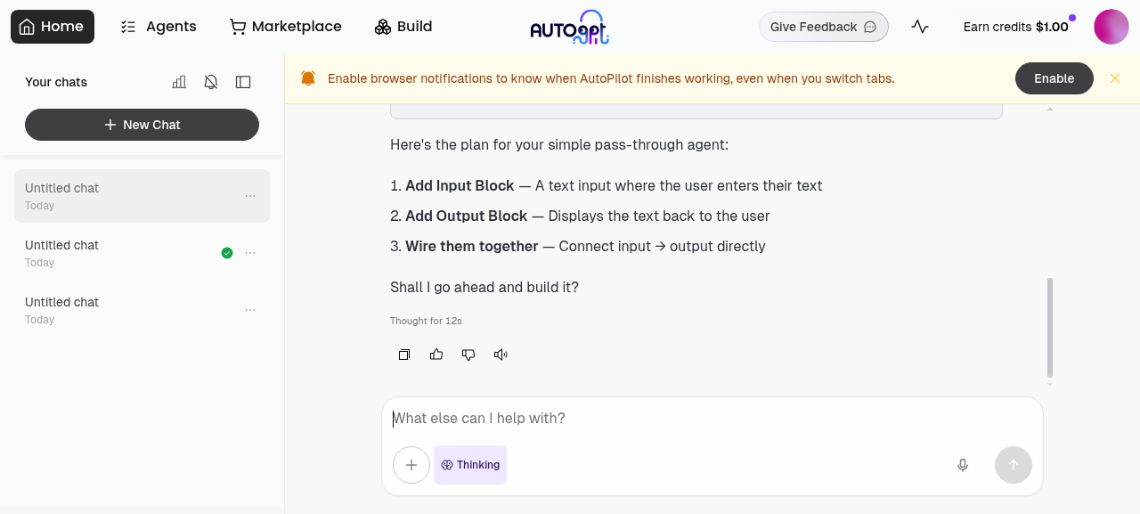Read the response aloud via speaker icon
Viewport: 1140px width, 514px height.
pos(500,355)
